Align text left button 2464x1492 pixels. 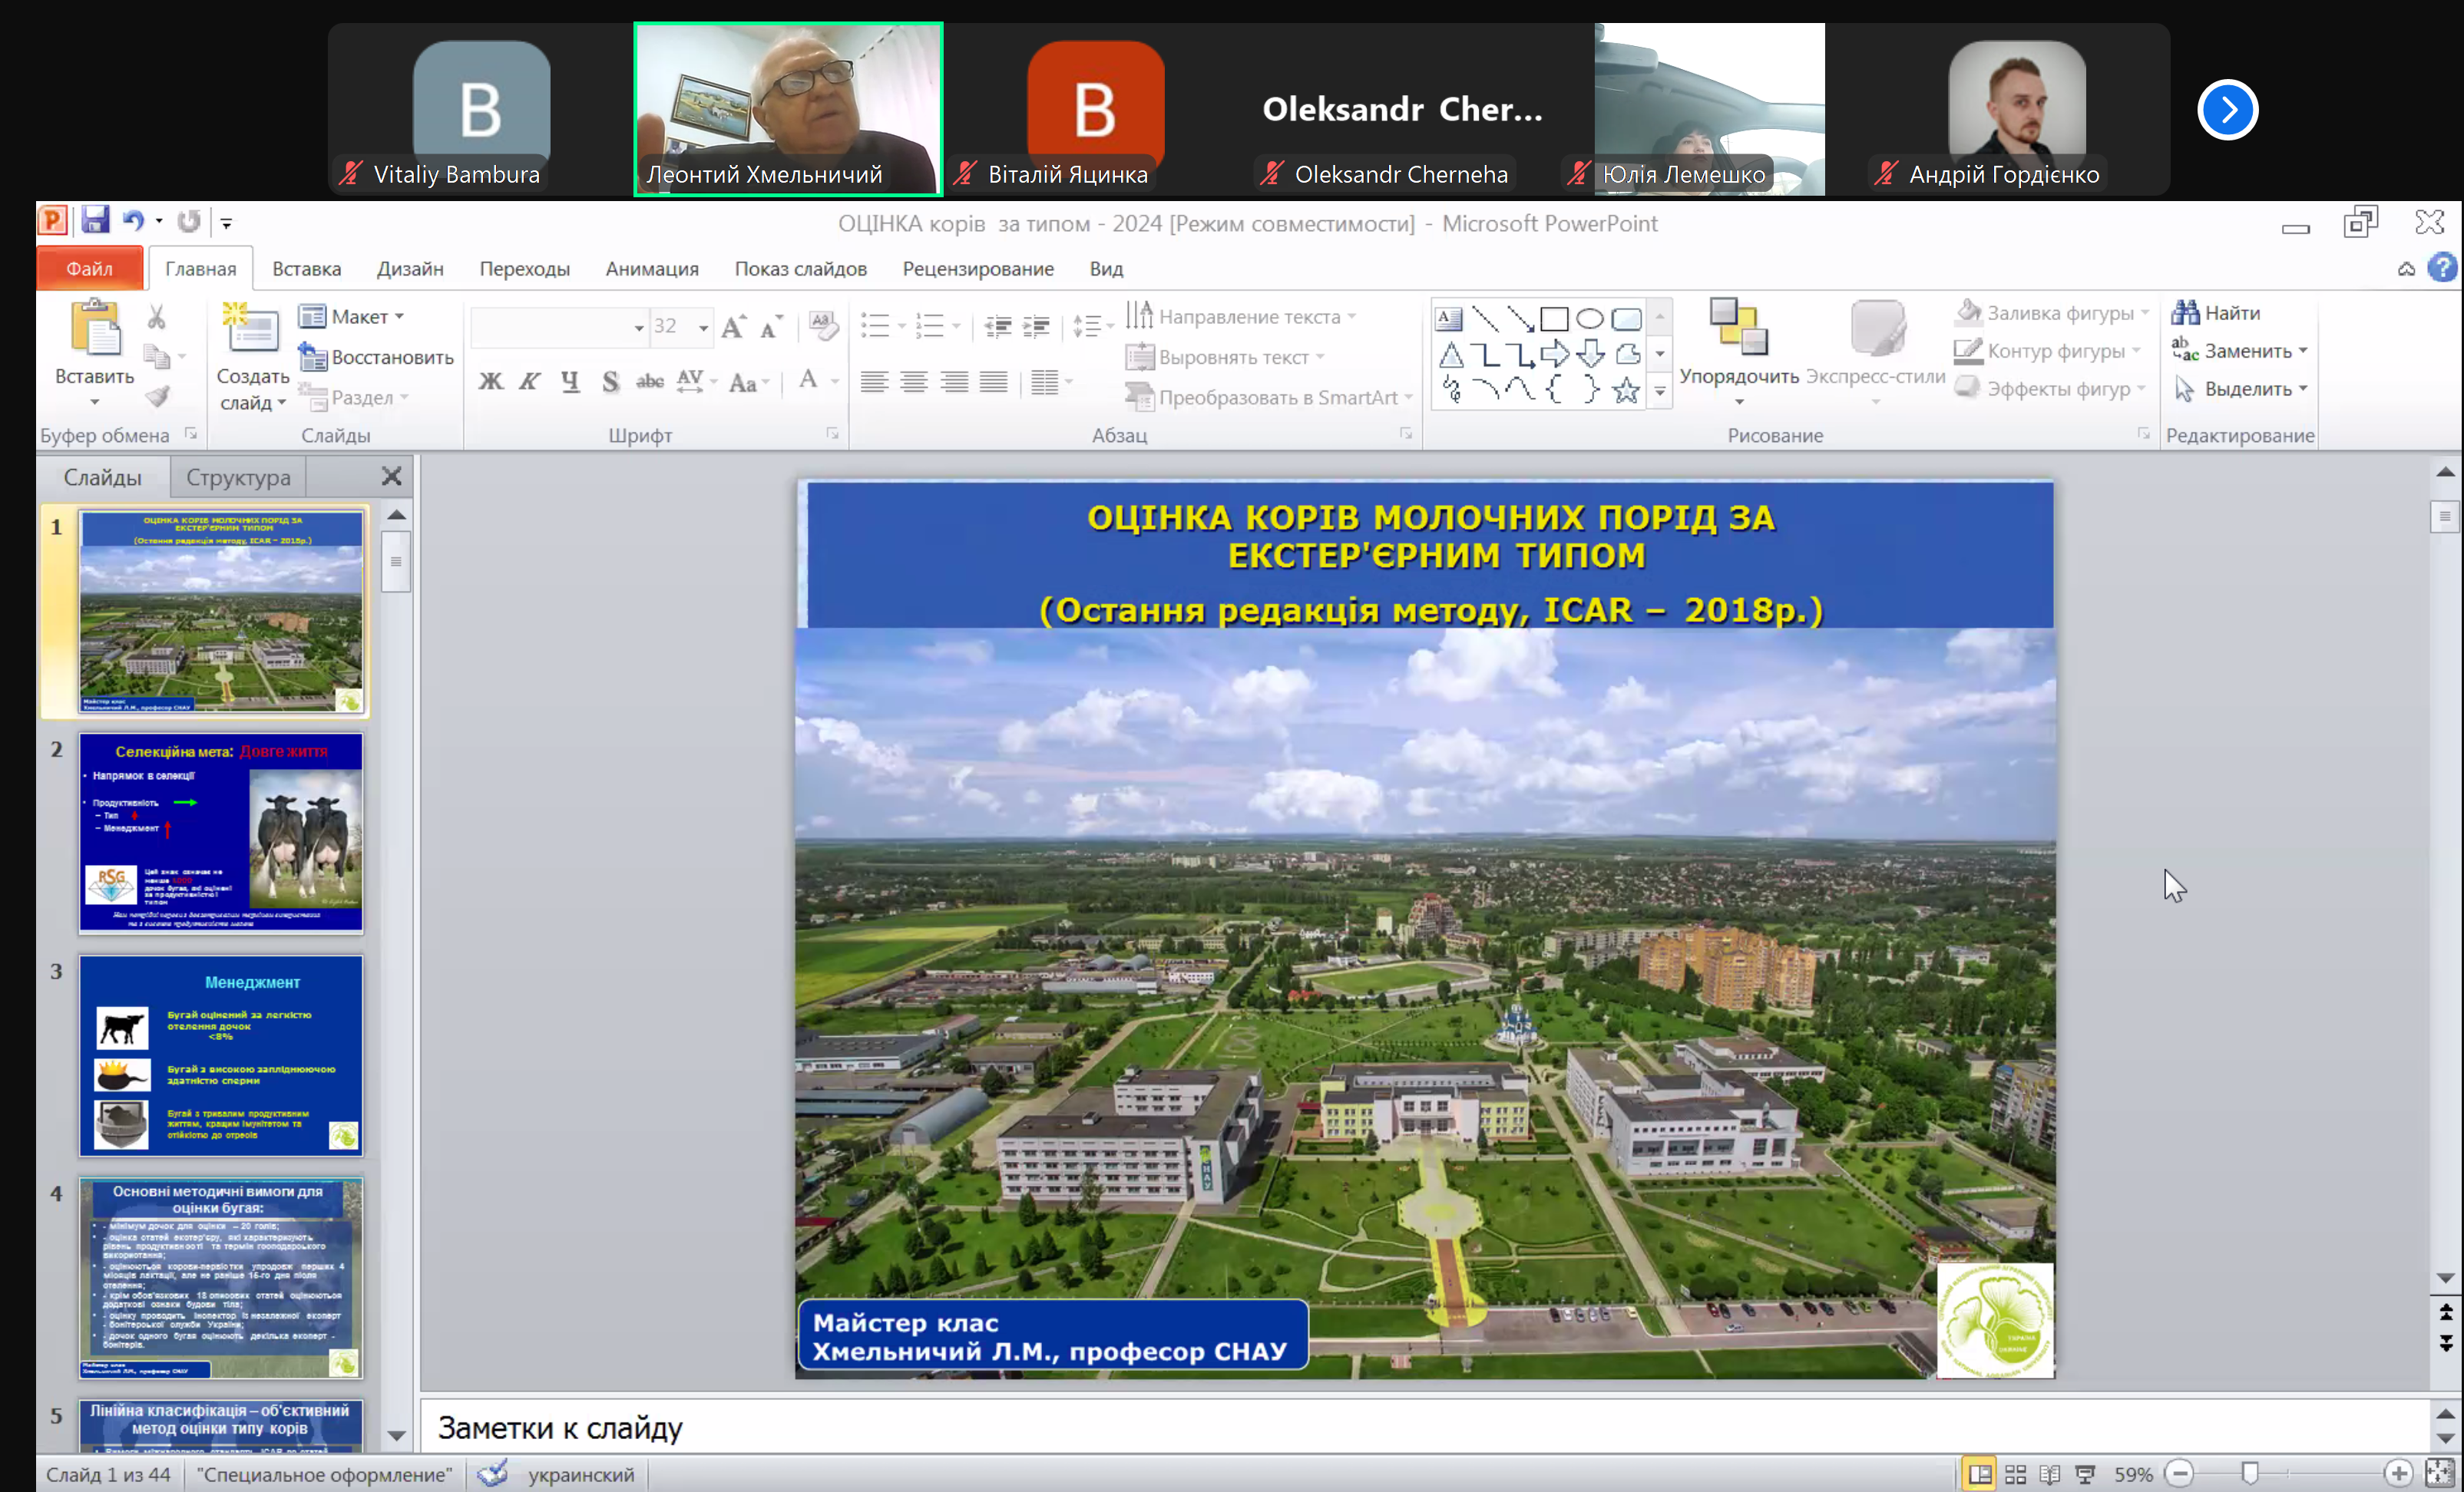874,381
